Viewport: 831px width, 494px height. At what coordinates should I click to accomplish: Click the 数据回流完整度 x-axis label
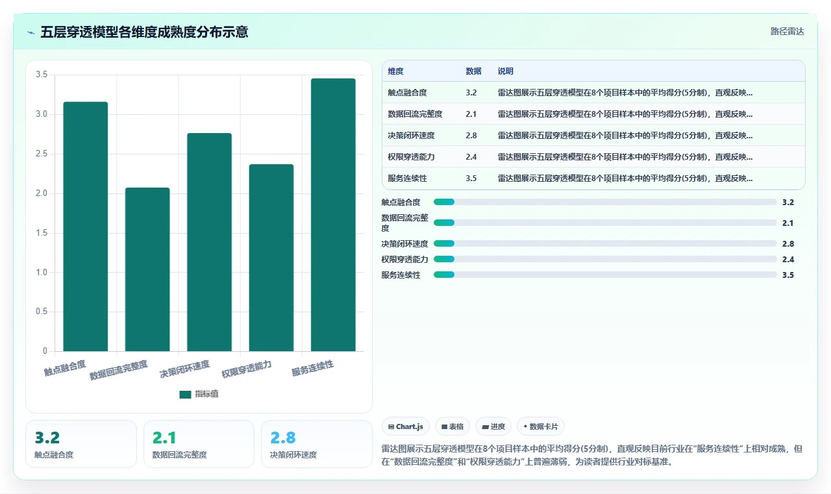119,370
